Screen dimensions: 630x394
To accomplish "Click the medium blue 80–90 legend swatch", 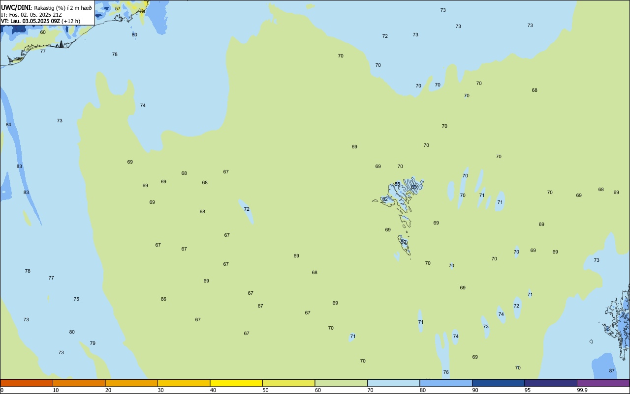I will 446,383.
